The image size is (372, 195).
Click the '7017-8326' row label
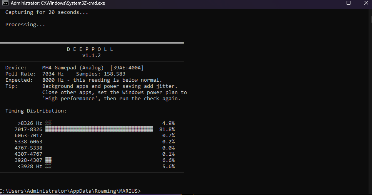coord(28,129)
